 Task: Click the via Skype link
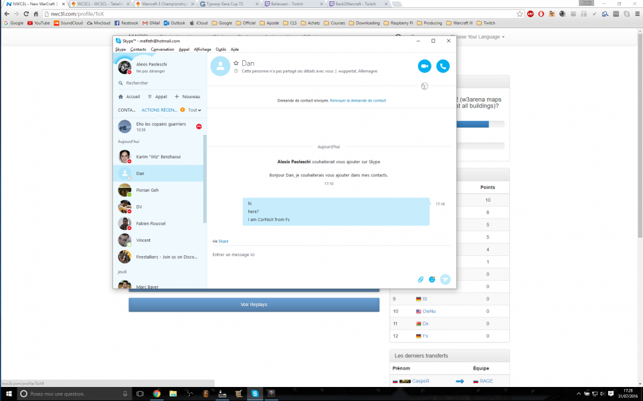(x=223, y=241)
